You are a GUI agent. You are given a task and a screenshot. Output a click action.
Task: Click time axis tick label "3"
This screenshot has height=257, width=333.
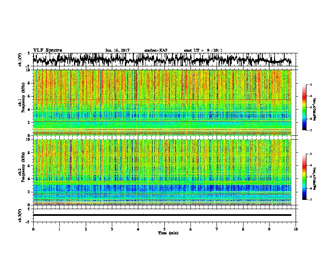pos(112,229)
